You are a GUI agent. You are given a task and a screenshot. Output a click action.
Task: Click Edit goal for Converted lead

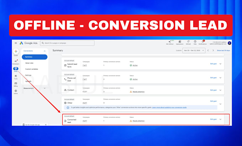213,119
